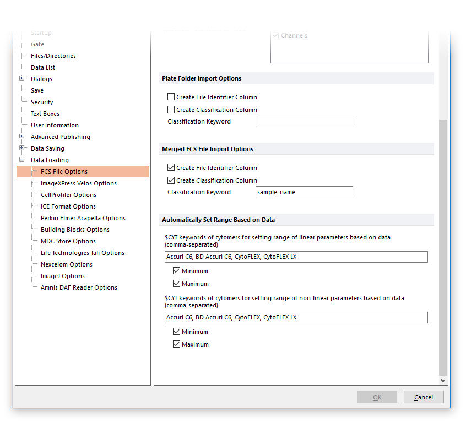466x421 pixels.
Task: Click the Cancel button
Action: click(423, 397)
